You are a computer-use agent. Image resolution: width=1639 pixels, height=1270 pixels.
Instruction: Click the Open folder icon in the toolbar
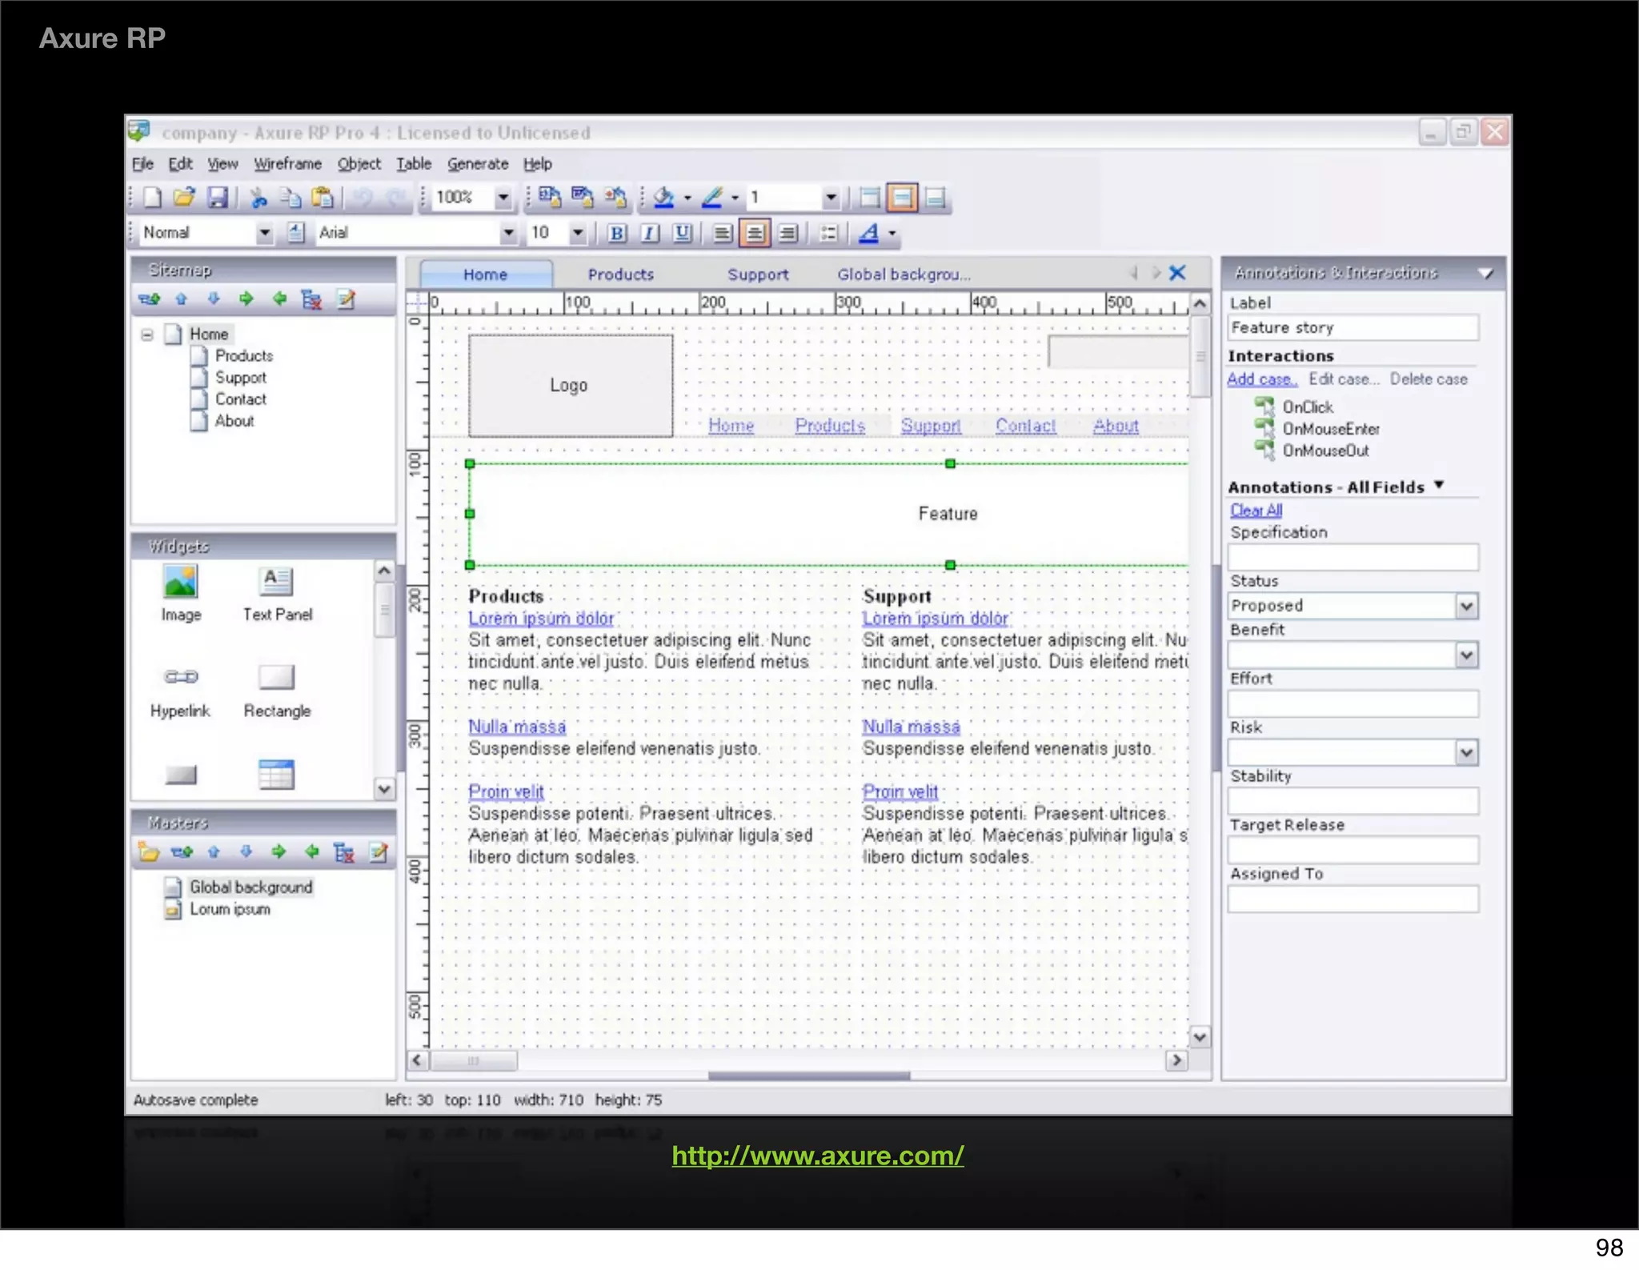[x=184, y=197]
